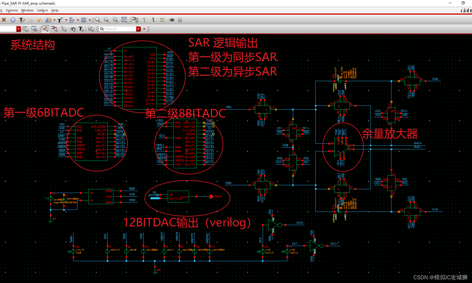Click the Properties info icon

tap(13, 20)
